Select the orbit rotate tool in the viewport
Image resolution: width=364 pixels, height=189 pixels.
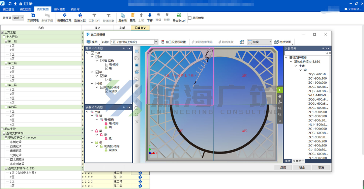coord(280,102)
